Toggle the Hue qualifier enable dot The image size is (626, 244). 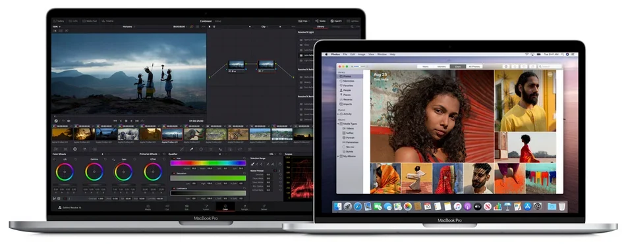click(x=174, y=159)
